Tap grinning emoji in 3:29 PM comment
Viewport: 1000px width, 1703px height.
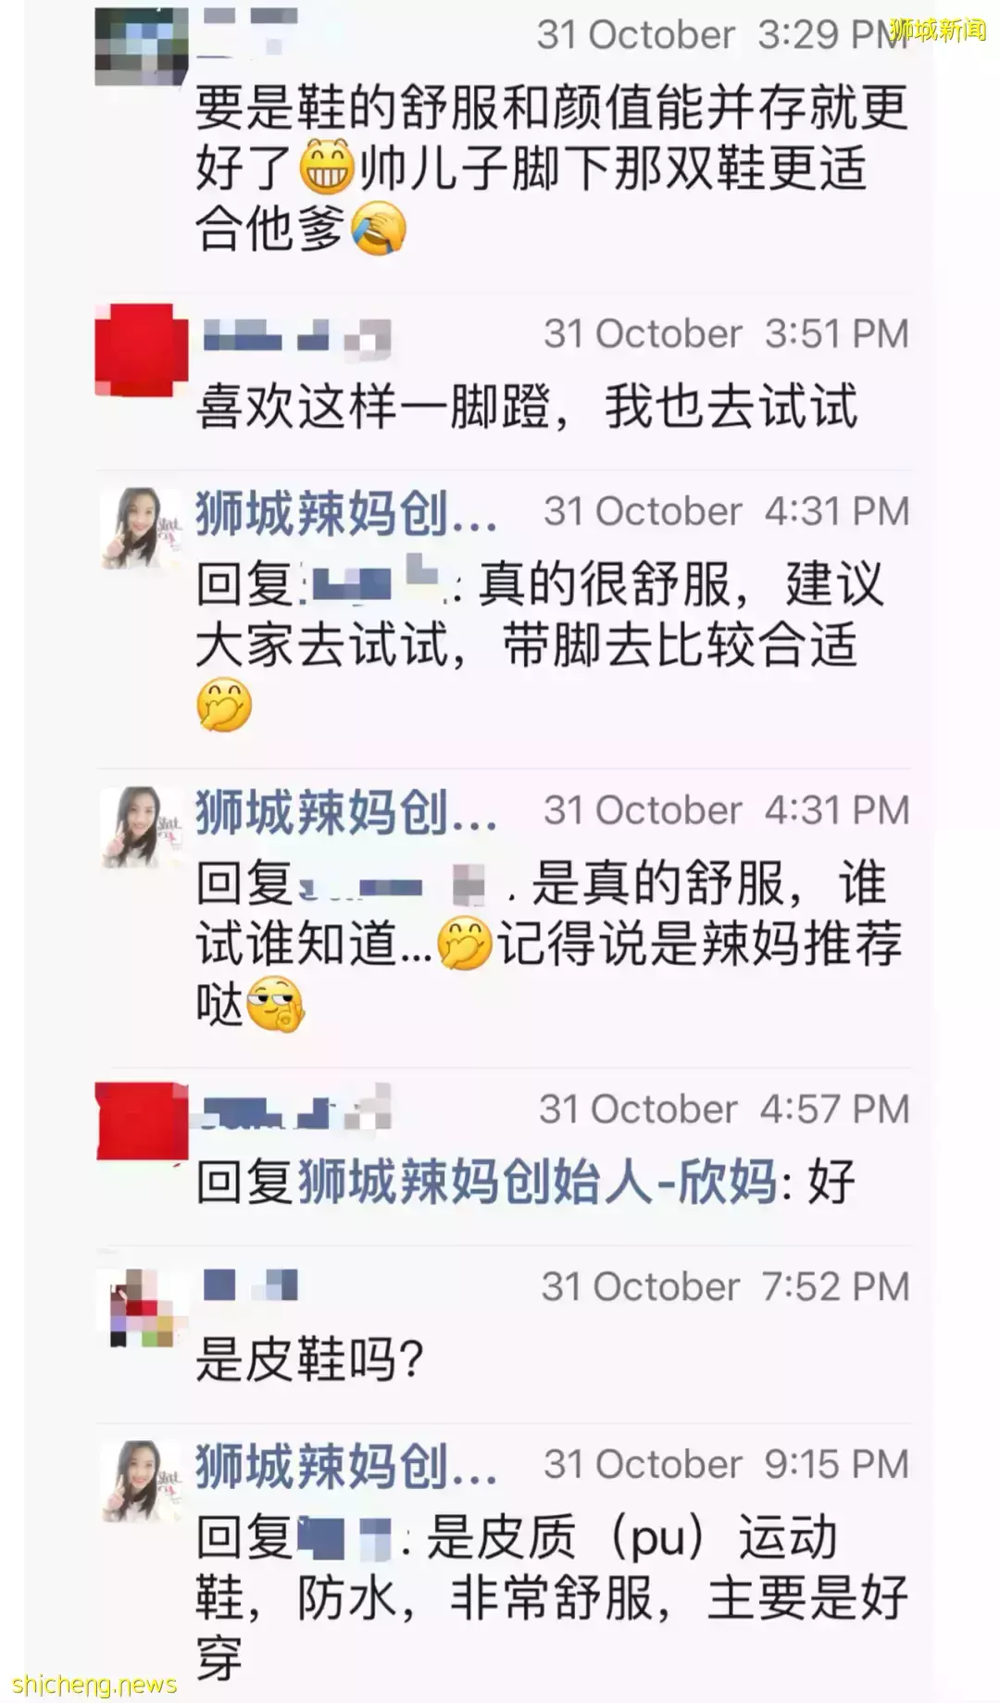click(x=327, y=169)
